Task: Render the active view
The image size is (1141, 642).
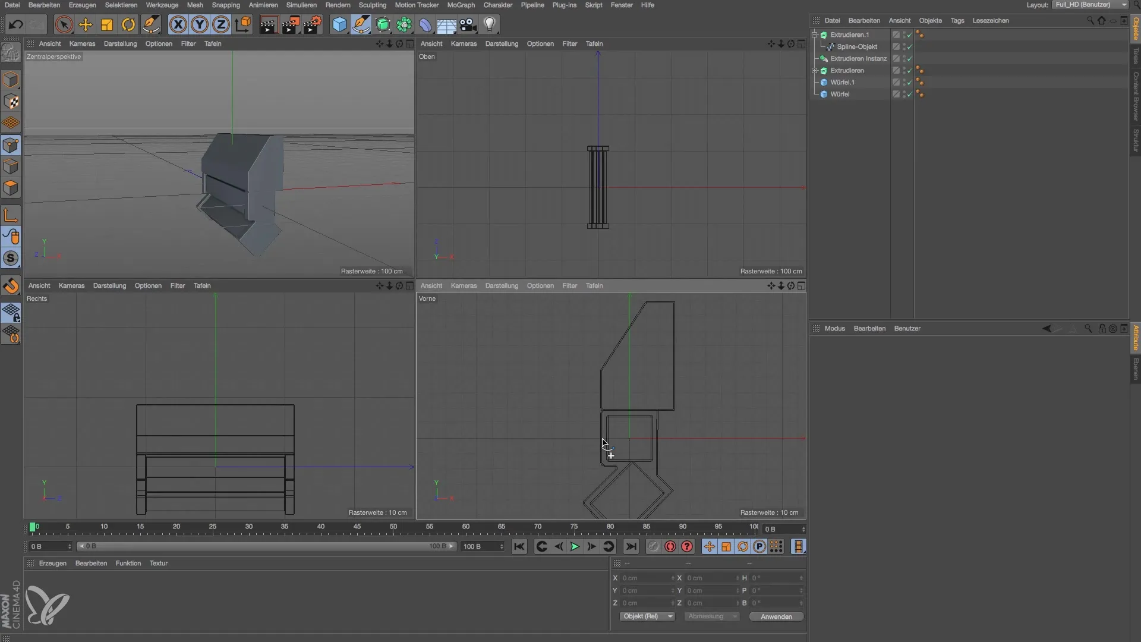Action: click(x=269, y=24)
